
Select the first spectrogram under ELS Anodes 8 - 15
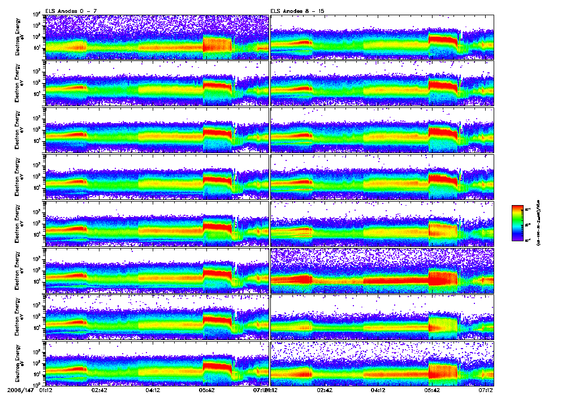[382, 37]
